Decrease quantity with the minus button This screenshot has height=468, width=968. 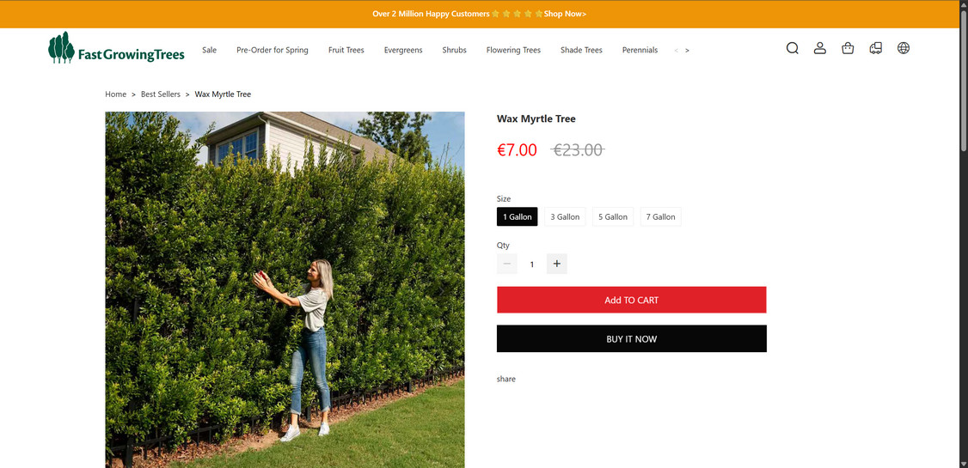507,264
